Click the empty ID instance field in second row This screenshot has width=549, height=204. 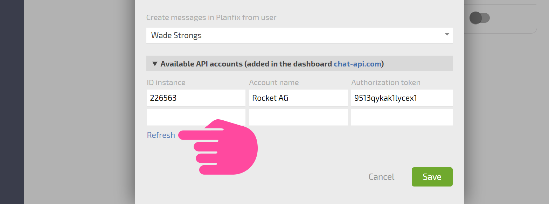point(196,118)
